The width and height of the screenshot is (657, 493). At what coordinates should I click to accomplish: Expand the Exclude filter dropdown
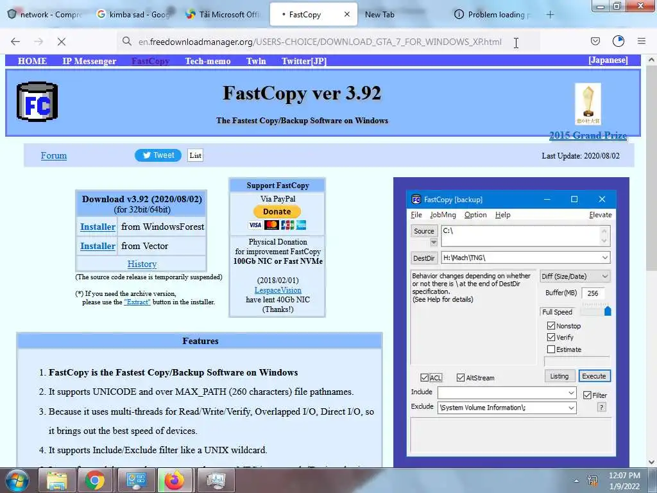coord(571,408)
